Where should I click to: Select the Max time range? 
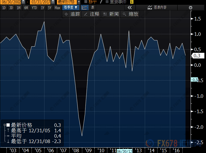point(57,8)
